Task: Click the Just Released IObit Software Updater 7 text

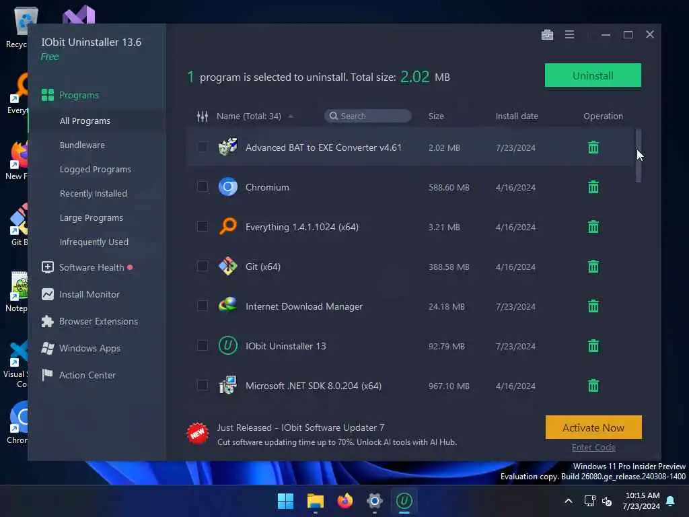Action: tap(301, 427)
